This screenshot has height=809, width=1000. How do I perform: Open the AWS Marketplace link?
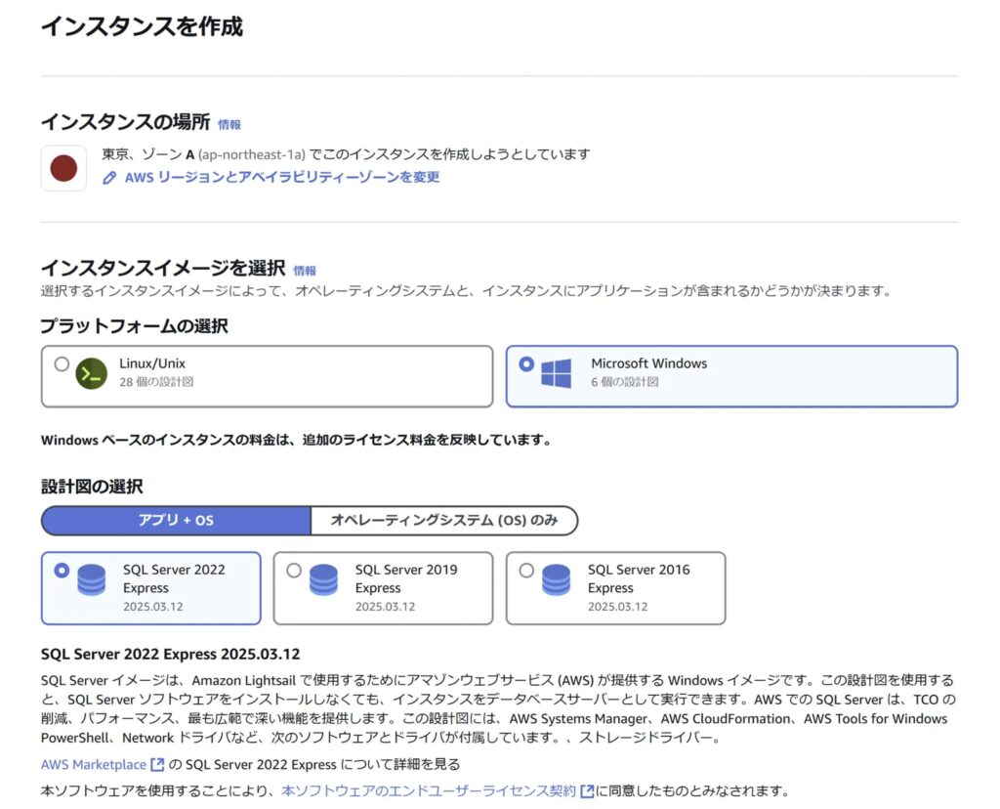(x=94, y=764)
